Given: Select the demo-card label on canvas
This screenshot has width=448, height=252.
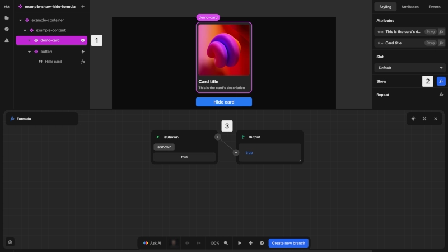Looking at the screenshot, I should (x=208, y=17).
